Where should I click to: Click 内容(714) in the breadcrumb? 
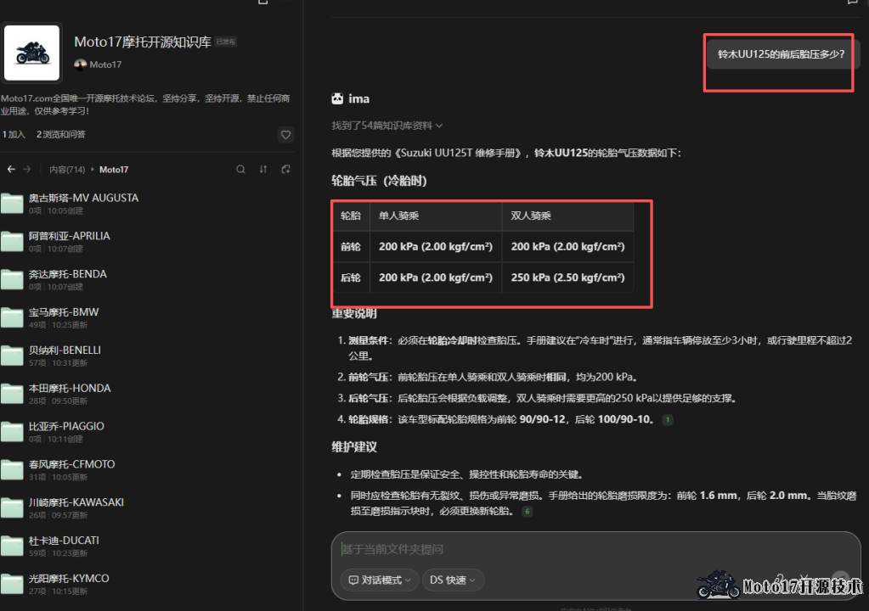click(x=67, y=170)
